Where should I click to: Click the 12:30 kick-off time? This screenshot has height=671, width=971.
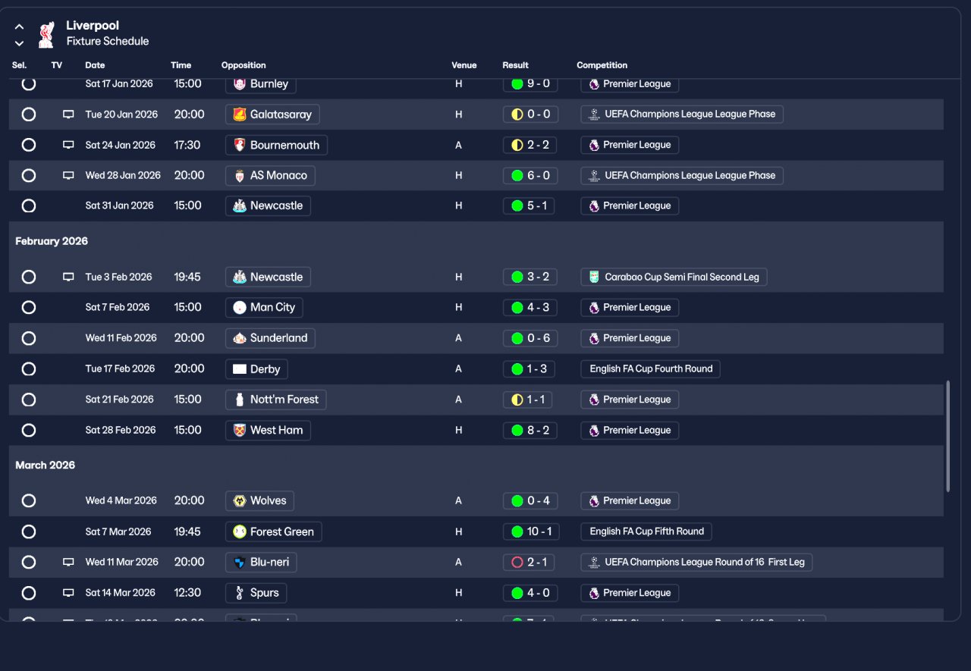tap(187, 593)
